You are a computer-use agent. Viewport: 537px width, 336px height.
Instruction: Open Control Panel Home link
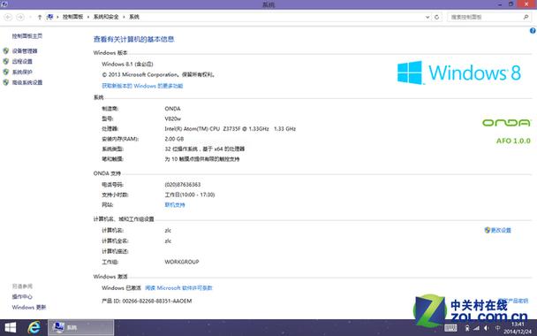pyautogui.click(x=27, y=35)
